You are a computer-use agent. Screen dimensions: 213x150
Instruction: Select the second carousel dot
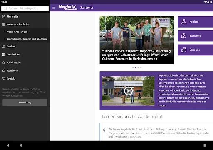coord(136,67)
